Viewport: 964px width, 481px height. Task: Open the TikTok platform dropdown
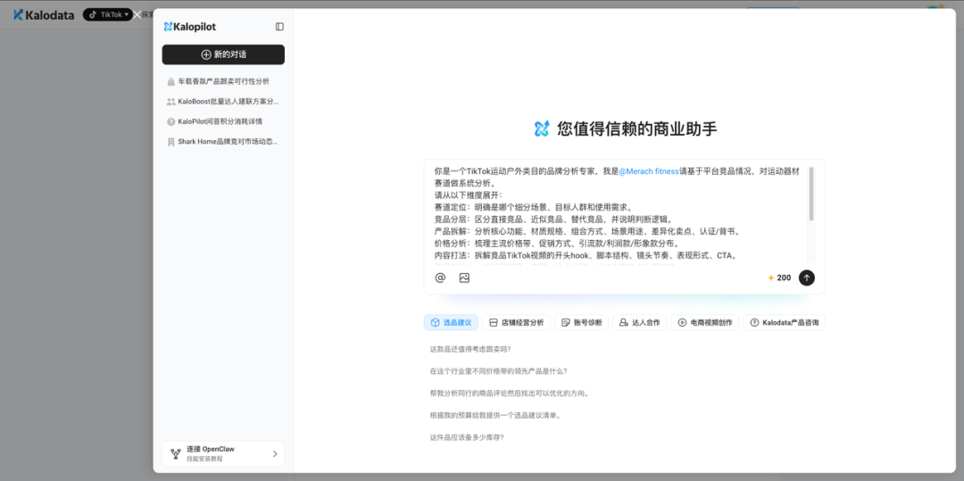pyautogui.click(x=108, y=14)
